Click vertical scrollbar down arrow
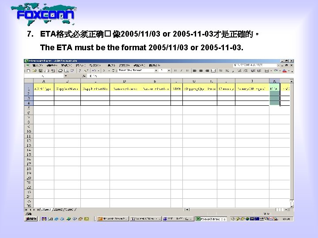318x238 pixels. (x=291, y=206)
